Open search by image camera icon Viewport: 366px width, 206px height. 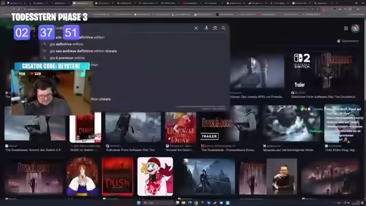[215, 28]
